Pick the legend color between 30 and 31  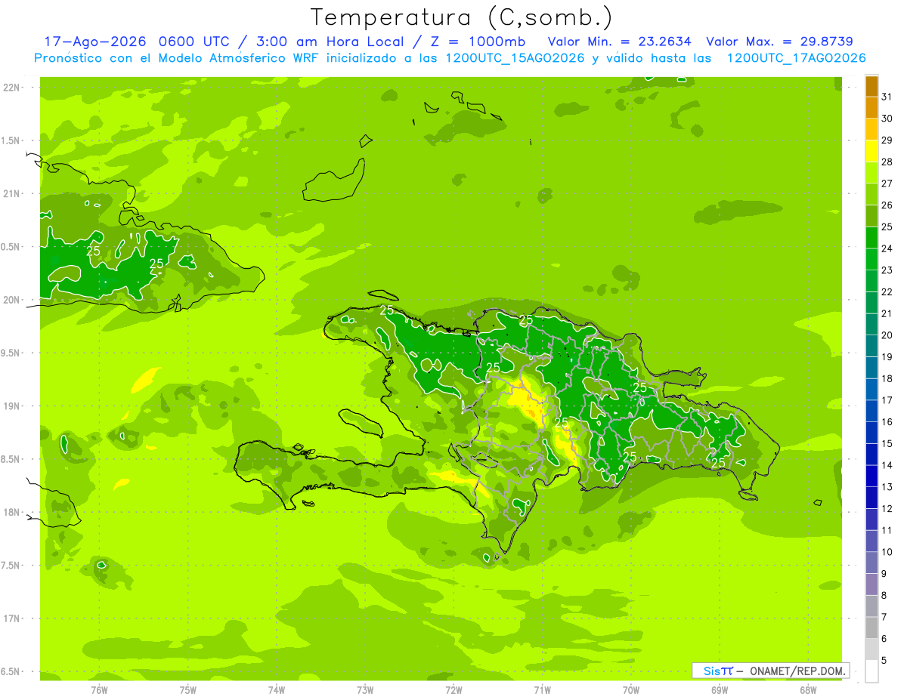[871, 107]
